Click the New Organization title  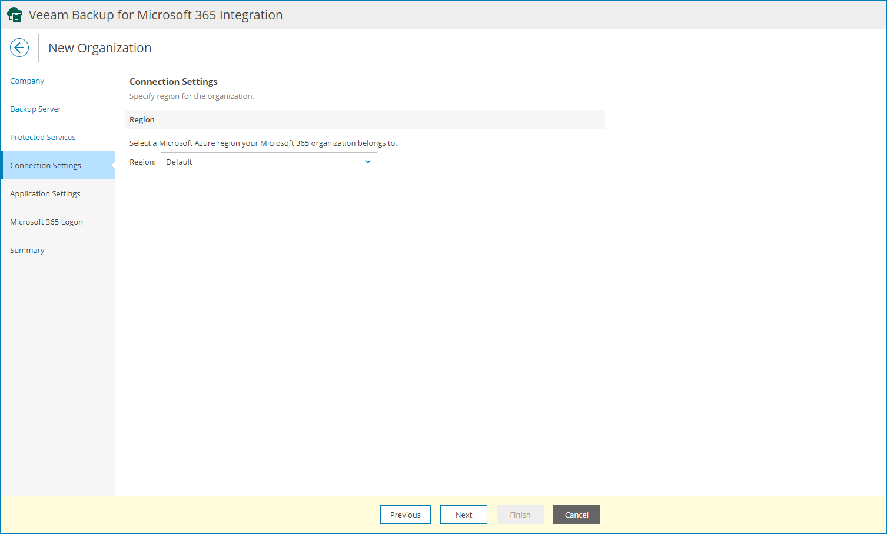coord(100,48)
